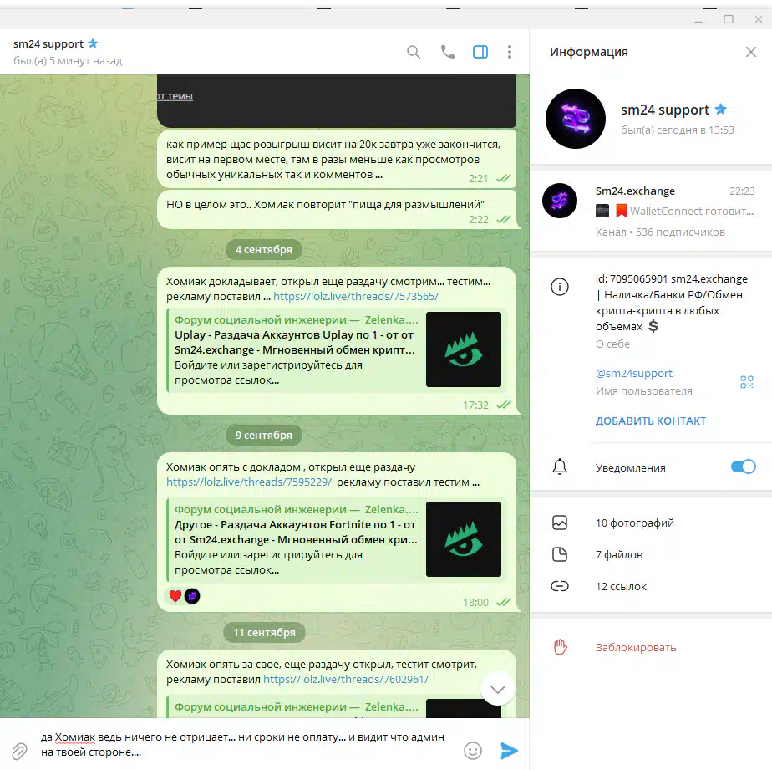Toggle the Уведомления notifications switch
The image size is (772, 770).
pyautogui.click(x=743, y=467)
